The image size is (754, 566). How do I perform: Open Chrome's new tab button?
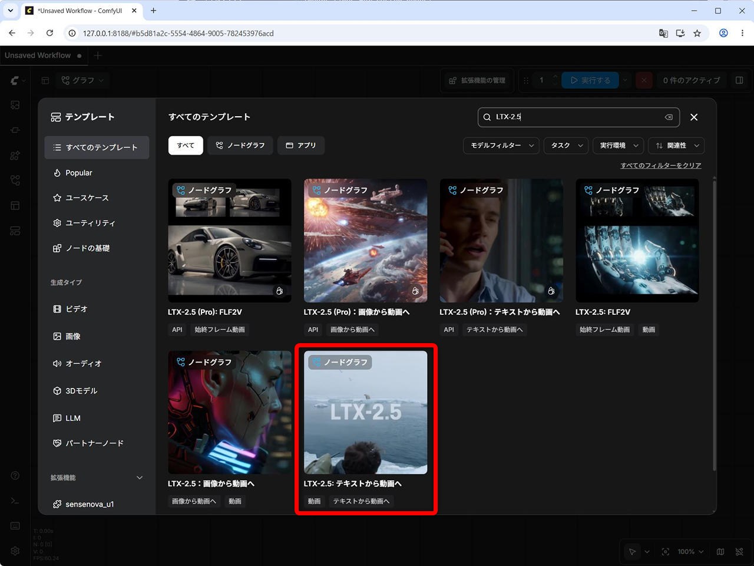click(x=153, y=10)
